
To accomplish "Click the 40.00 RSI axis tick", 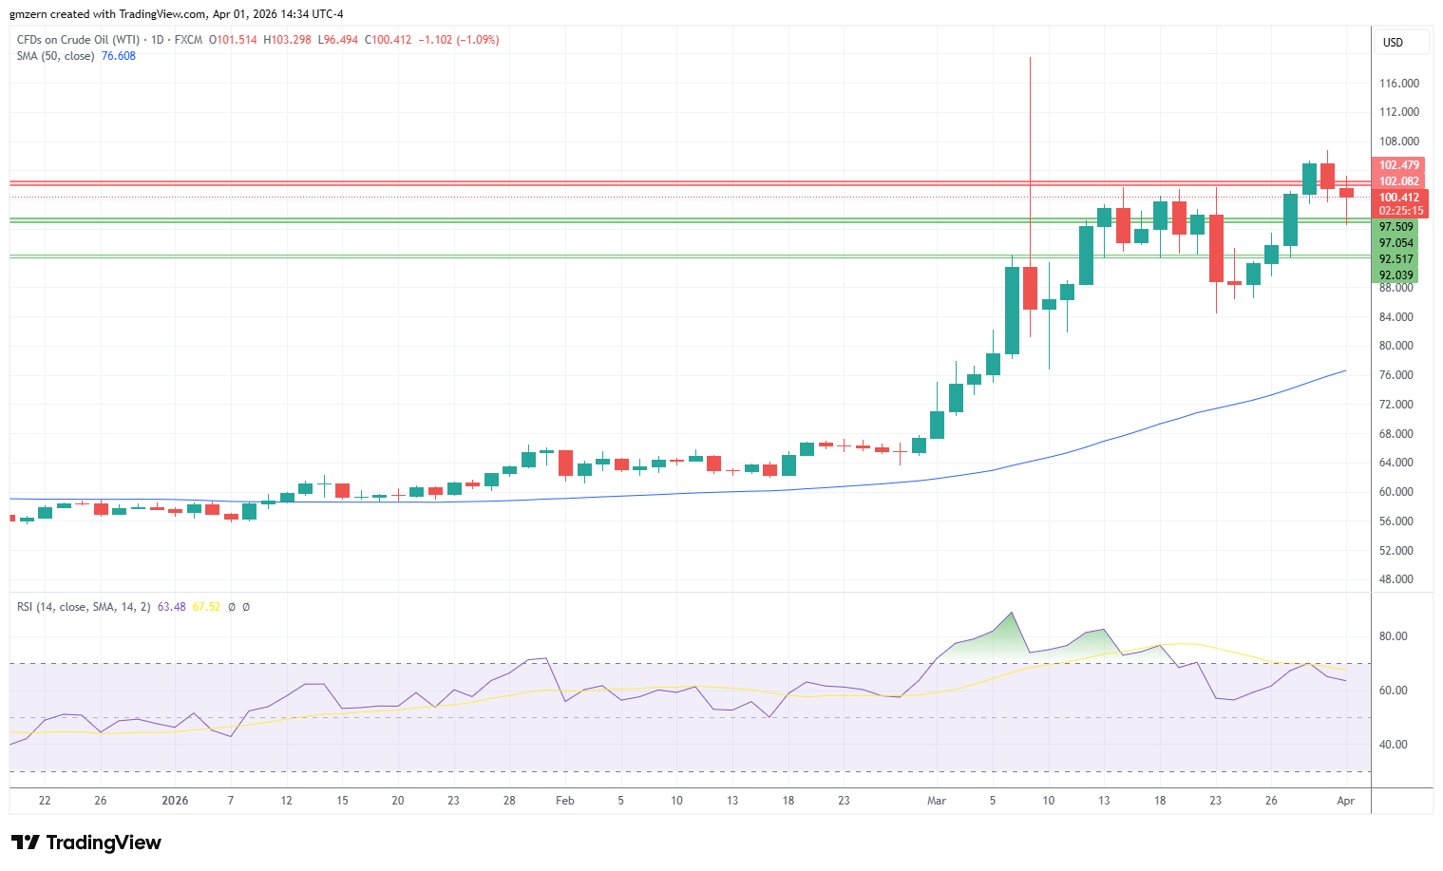I will (1394, 745).
